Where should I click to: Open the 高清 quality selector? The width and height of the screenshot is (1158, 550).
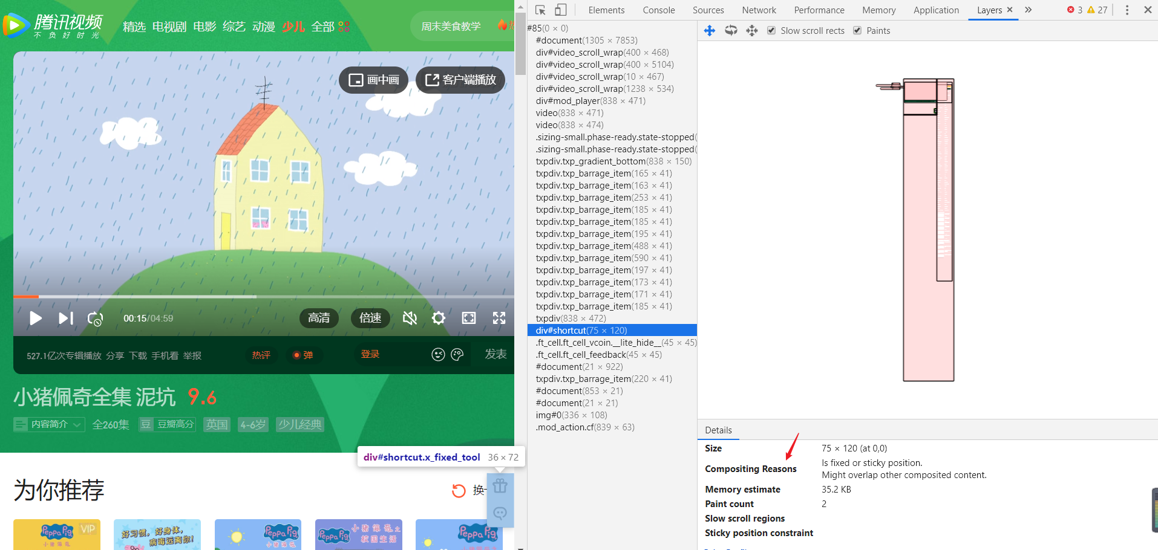319,318
